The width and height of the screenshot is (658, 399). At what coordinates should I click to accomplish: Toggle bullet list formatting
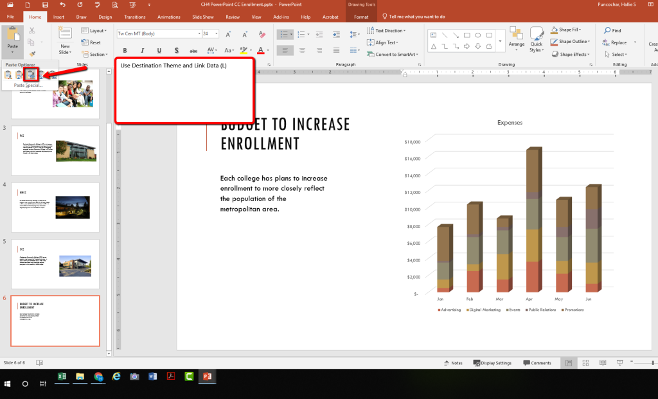(x=283, y=35)
